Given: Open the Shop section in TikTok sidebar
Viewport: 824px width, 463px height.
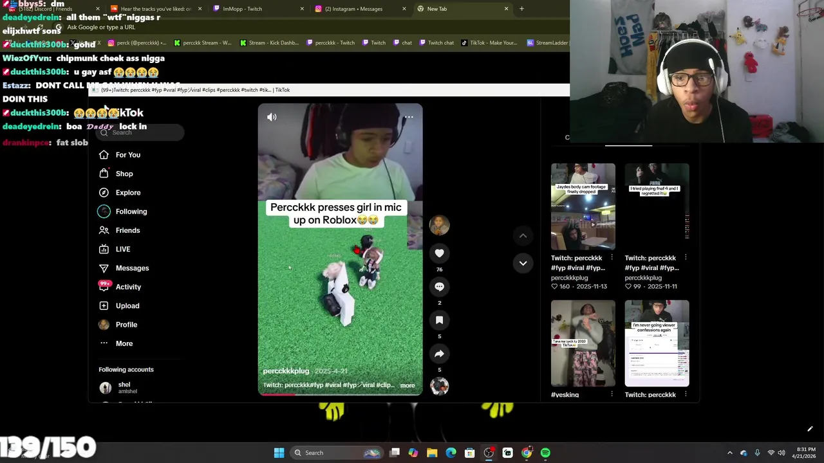Looking at the screenshot, I should tap(116, 174).
